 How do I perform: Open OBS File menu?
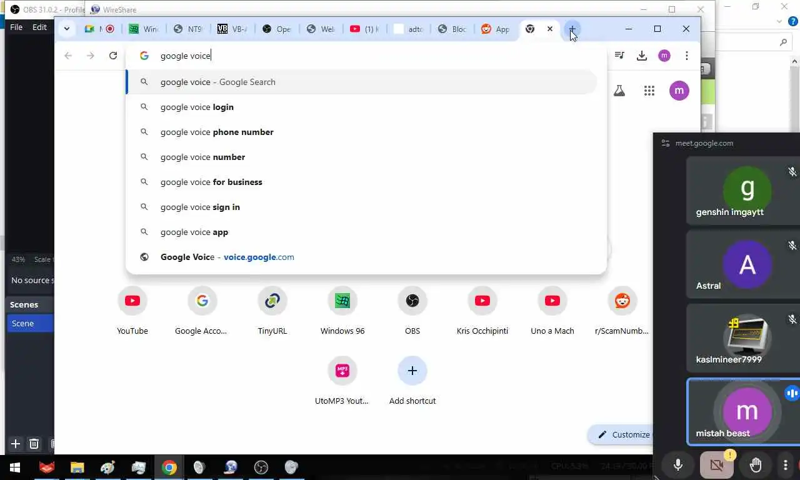[16, 27]
